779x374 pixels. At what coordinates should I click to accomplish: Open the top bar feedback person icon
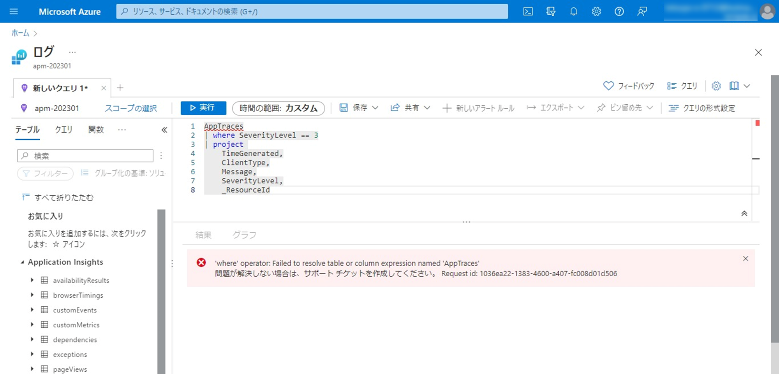click(x=642, y=12)
